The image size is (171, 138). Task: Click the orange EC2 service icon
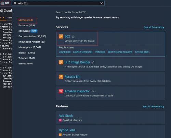tap(61, 36)
